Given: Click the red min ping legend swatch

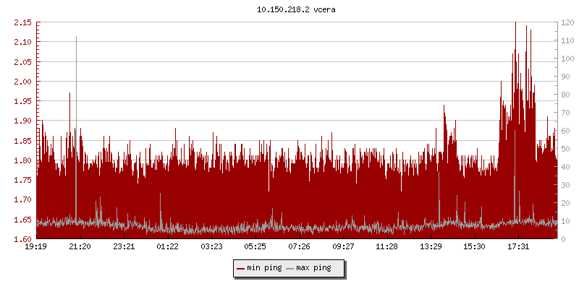Looking at the screenshot, I should click(241, 268).
